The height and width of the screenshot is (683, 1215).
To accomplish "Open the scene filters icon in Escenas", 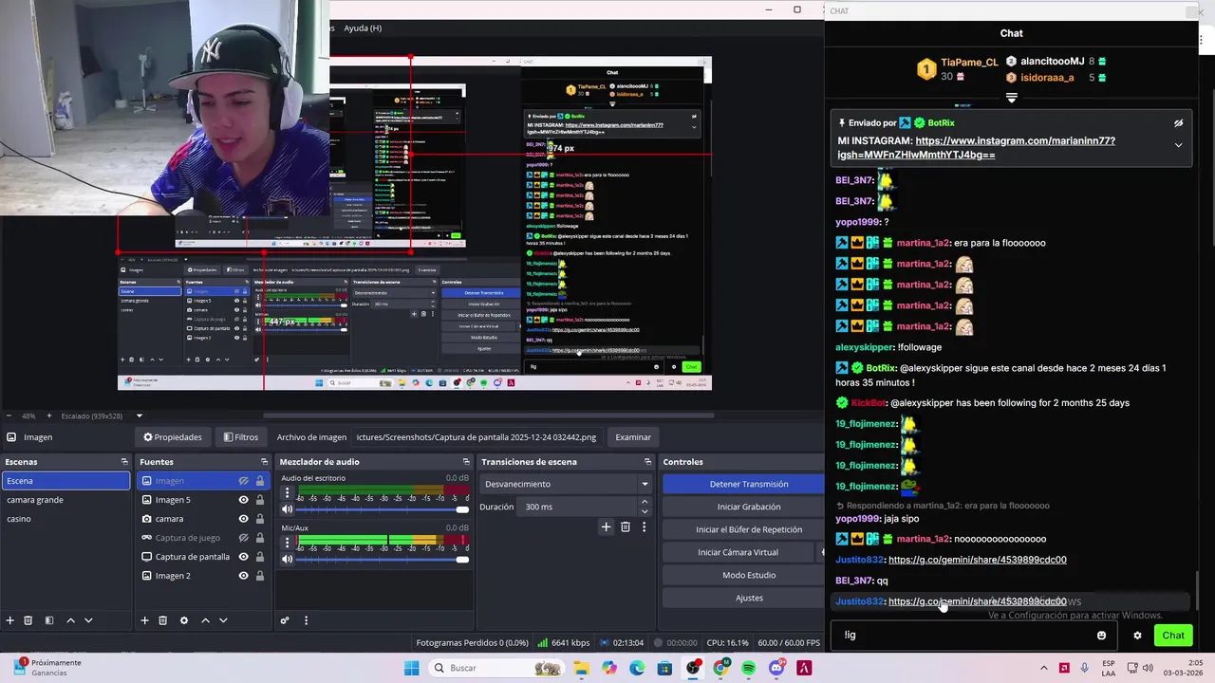I will (49, 620).
